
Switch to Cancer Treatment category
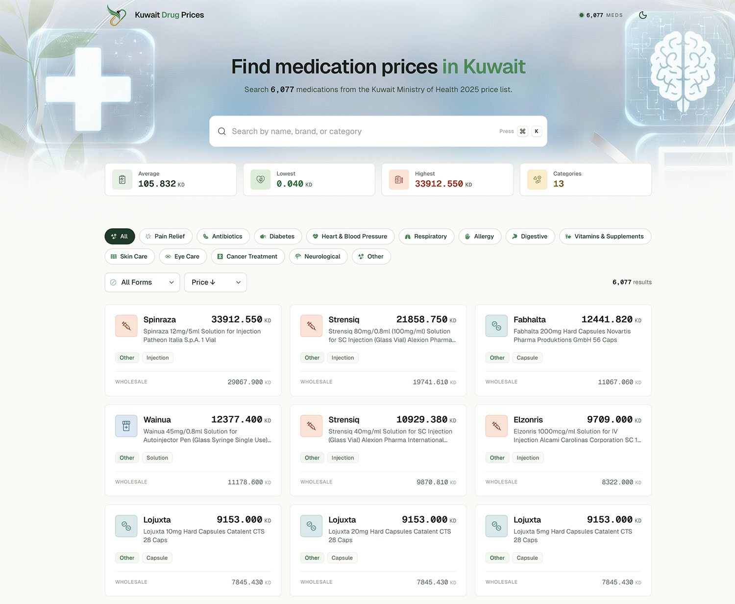[247, 256]
